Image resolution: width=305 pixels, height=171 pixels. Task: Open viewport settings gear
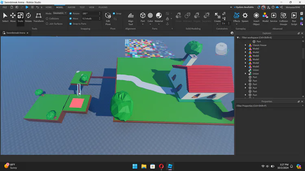pyautogui.click(x=232, y=33)
